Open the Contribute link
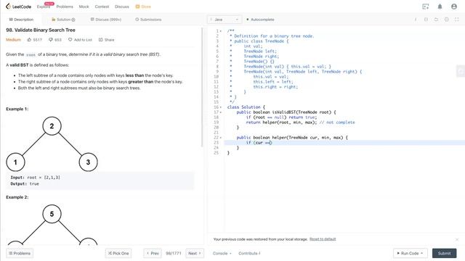The height and width of the screenshot is (261, 465). [249, 253]
